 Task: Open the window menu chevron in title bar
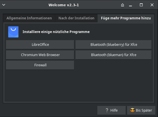4,5
